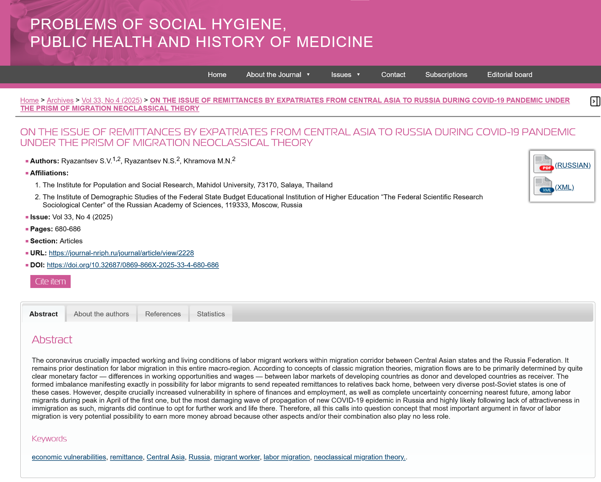The width and height of the screenshot is (601, 482).
Task: Toggle the sidebar collapse icon
Action: click(x=595, y=101)
